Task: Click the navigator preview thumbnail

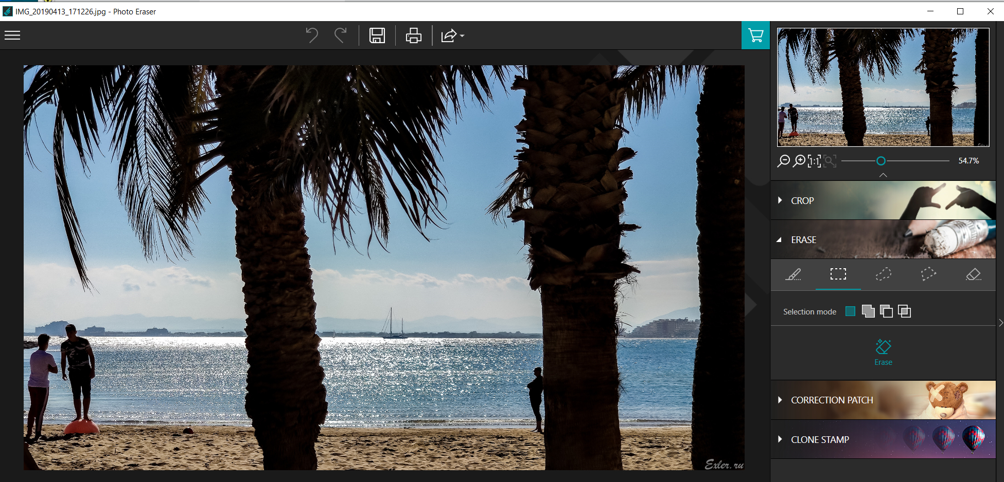Action: (x=883, y=87)
